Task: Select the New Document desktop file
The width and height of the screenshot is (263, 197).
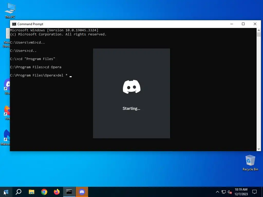Action: 6,38
